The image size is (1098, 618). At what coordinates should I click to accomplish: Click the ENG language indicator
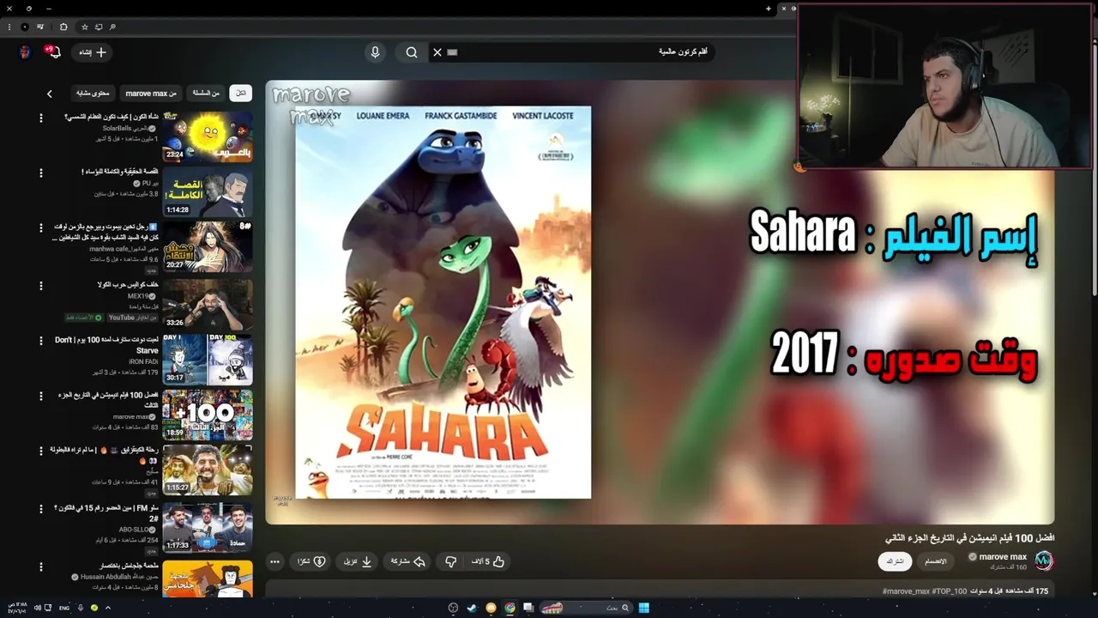(64, 608)
